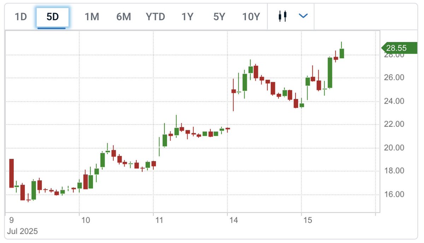
Task: Click the 28.55 current price label
Action: 399,48
